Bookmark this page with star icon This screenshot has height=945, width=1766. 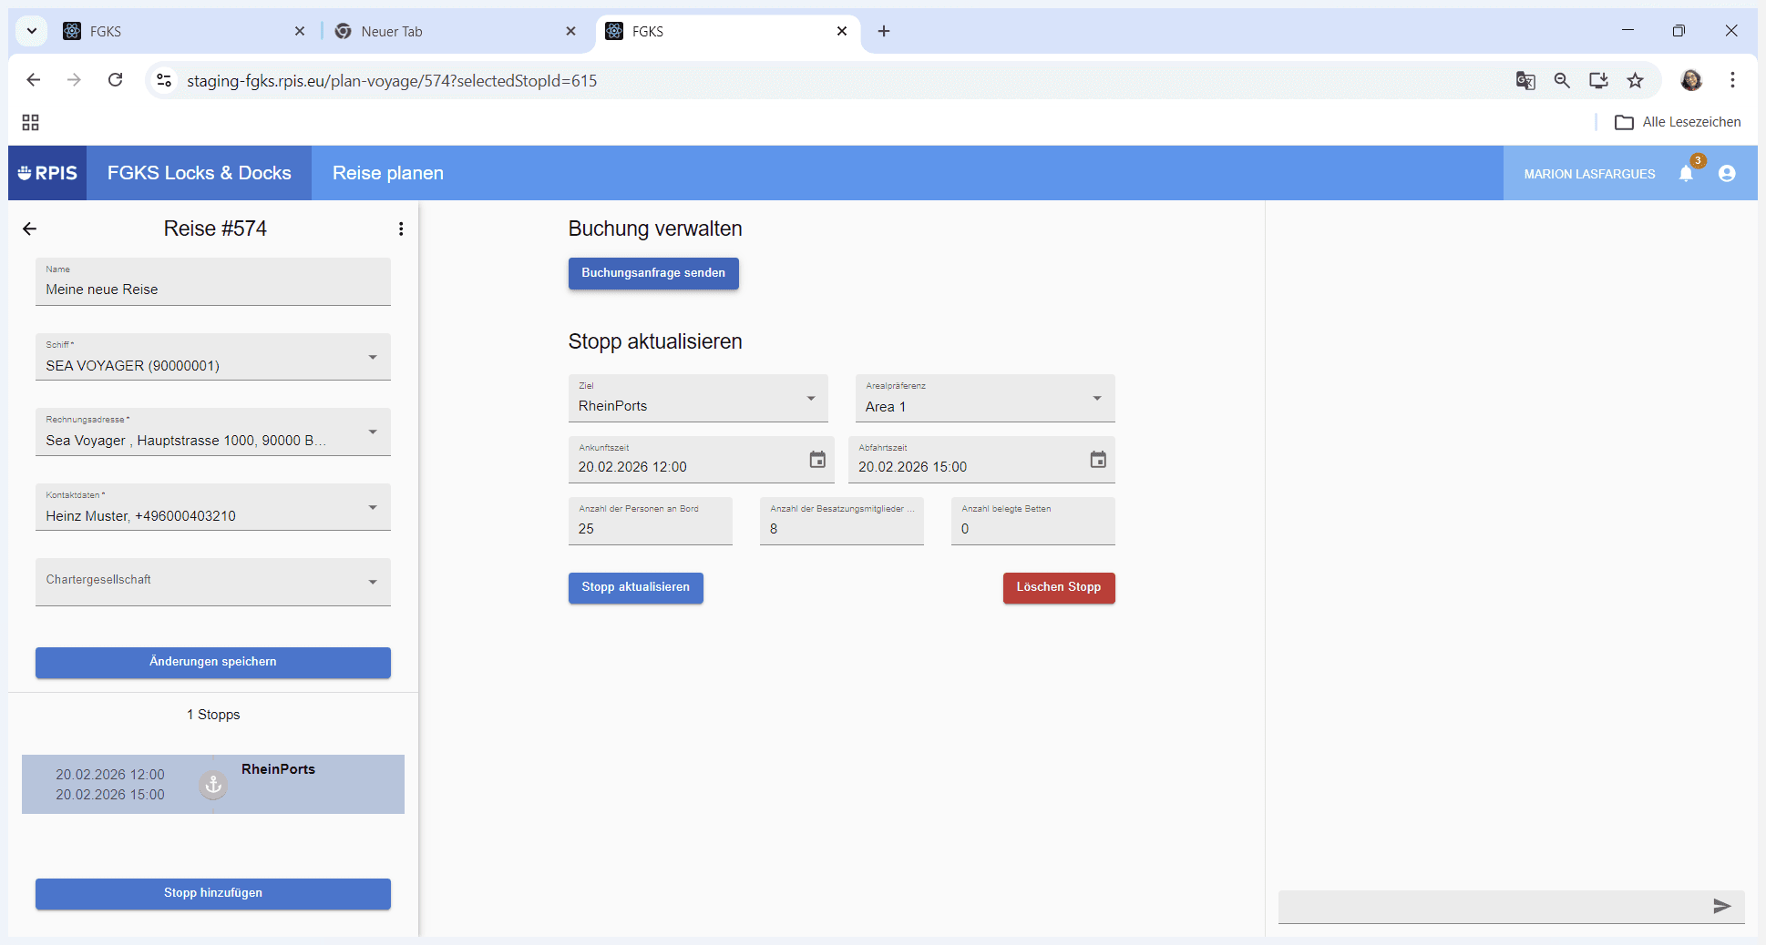[1636, 80]
